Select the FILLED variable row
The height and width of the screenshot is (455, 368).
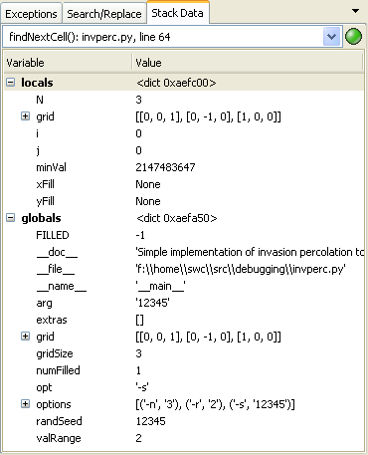(x=184, y=235)
